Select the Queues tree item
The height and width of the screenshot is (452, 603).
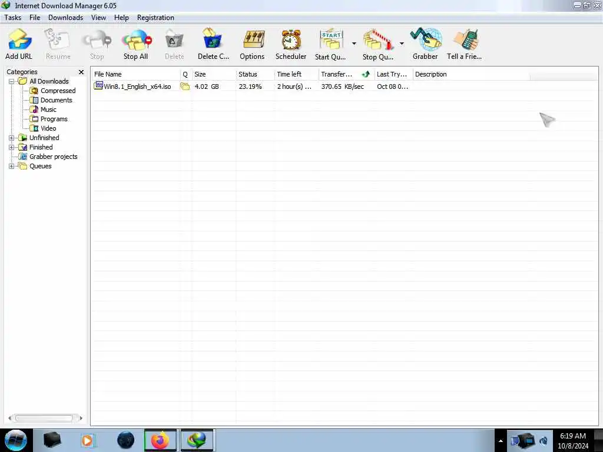(41, 166)
